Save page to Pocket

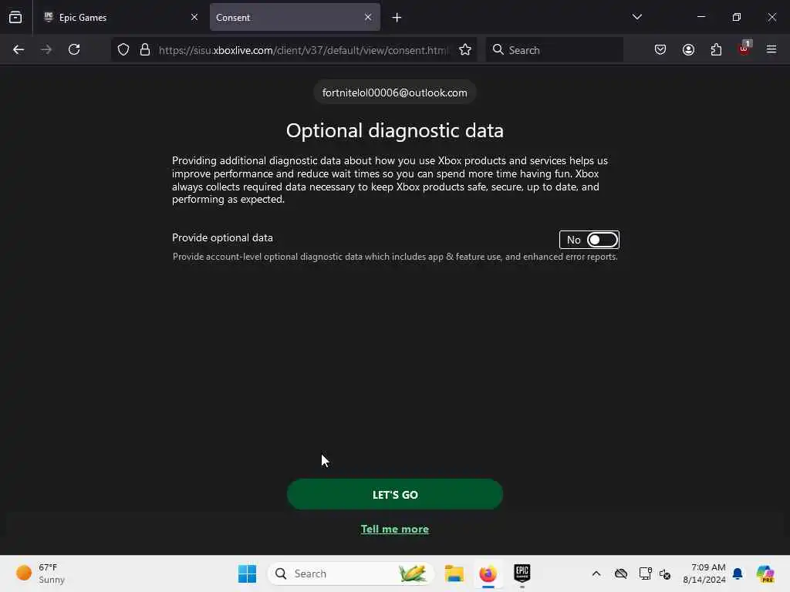click(x=660, y=49)
